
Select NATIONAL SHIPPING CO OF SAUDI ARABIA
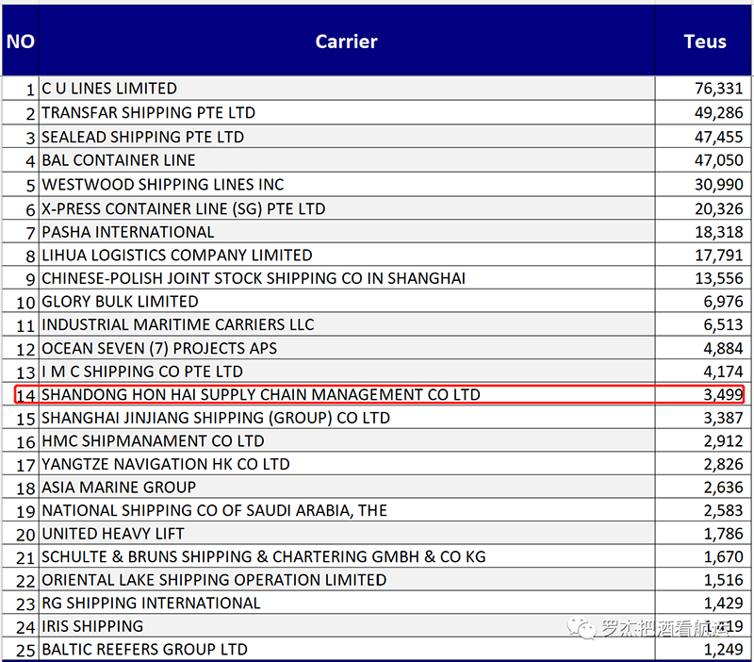pyautogui.click(x=347, y=510)
